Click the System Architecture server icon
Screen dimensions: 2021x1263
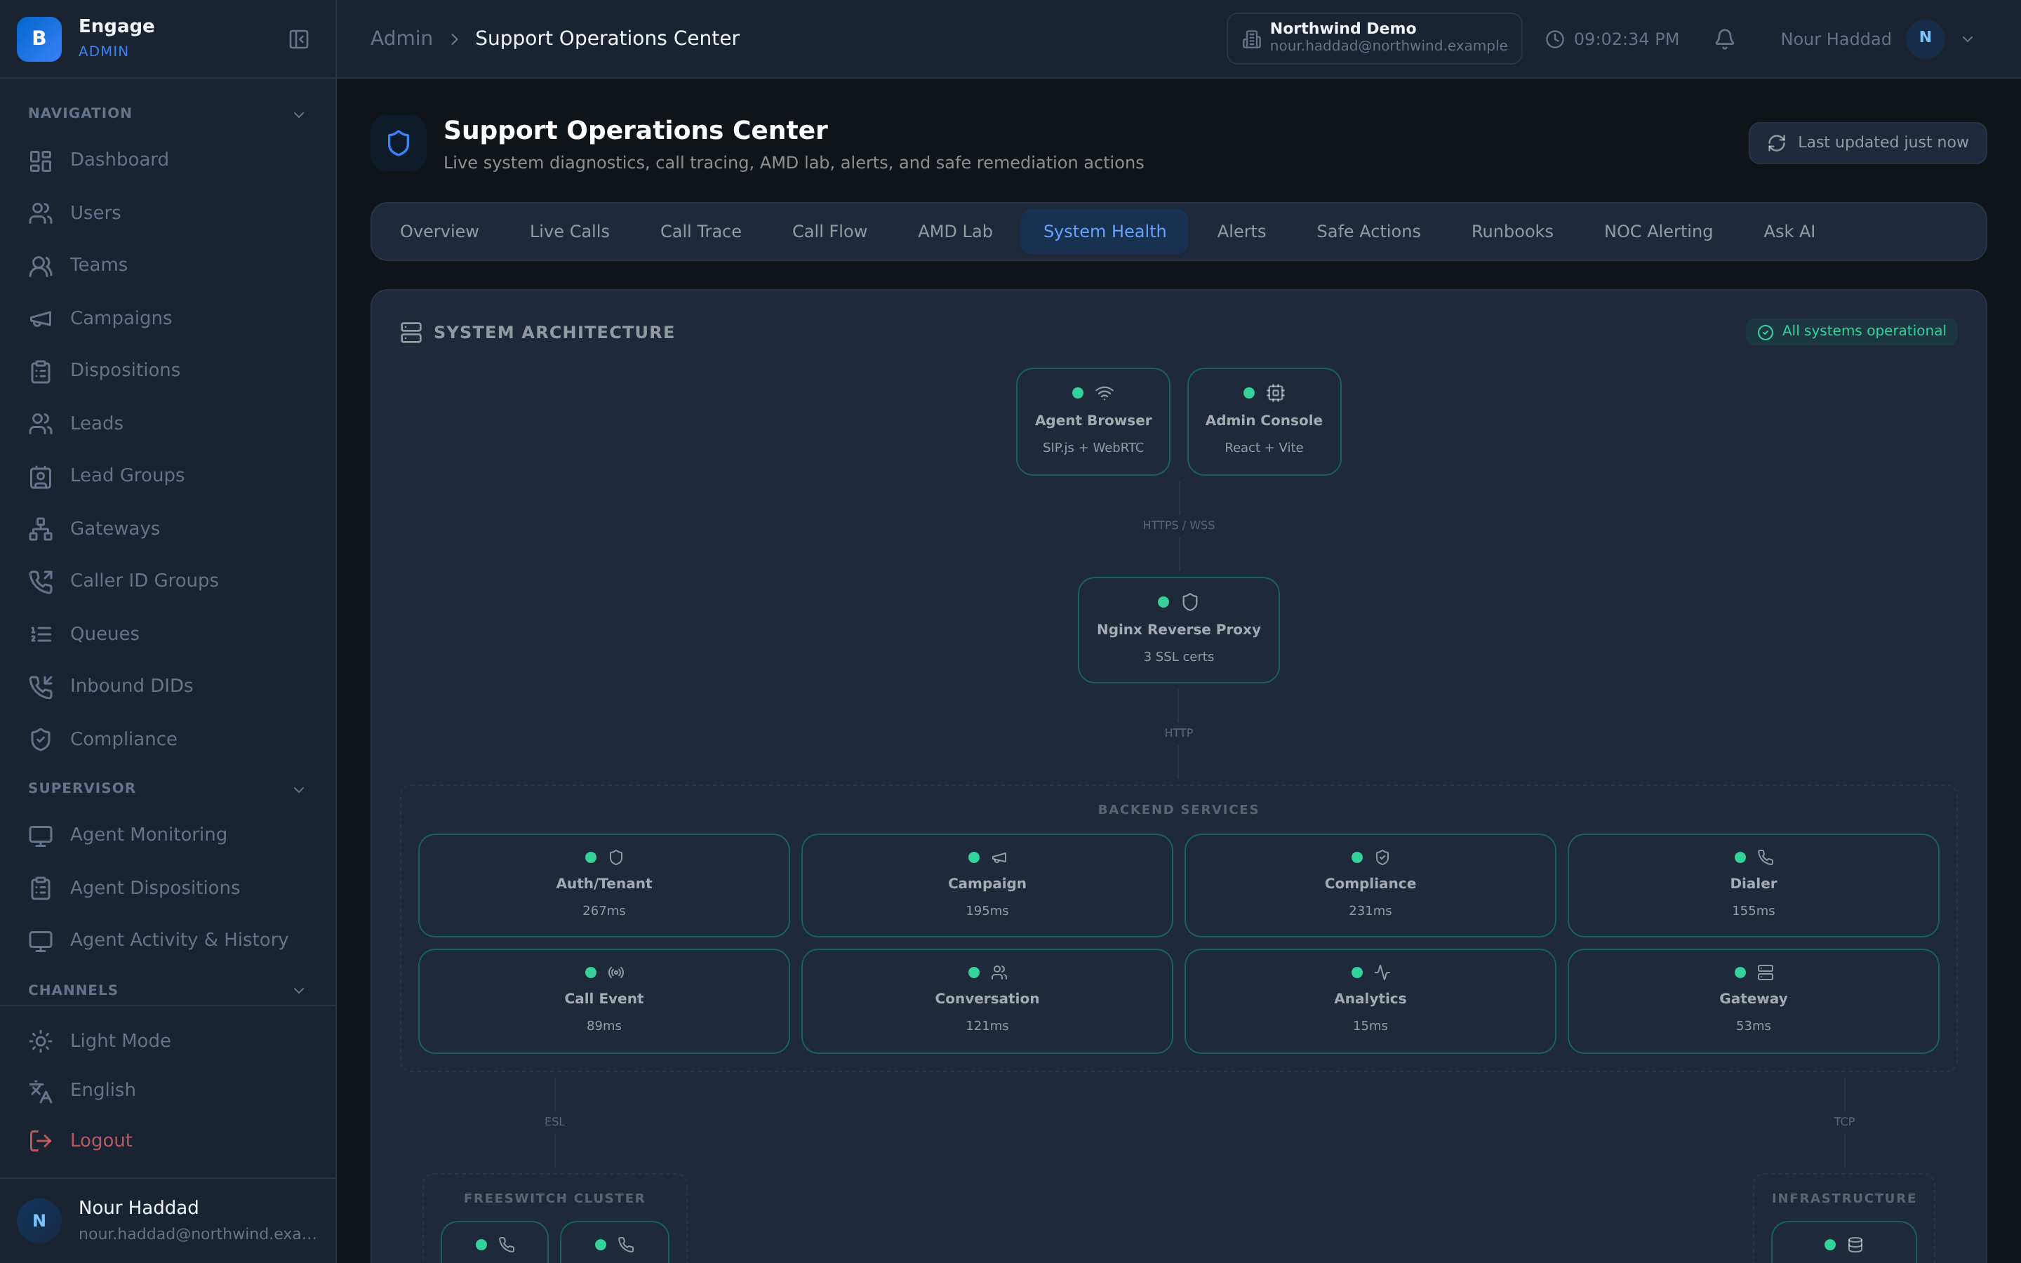(411, 333)
